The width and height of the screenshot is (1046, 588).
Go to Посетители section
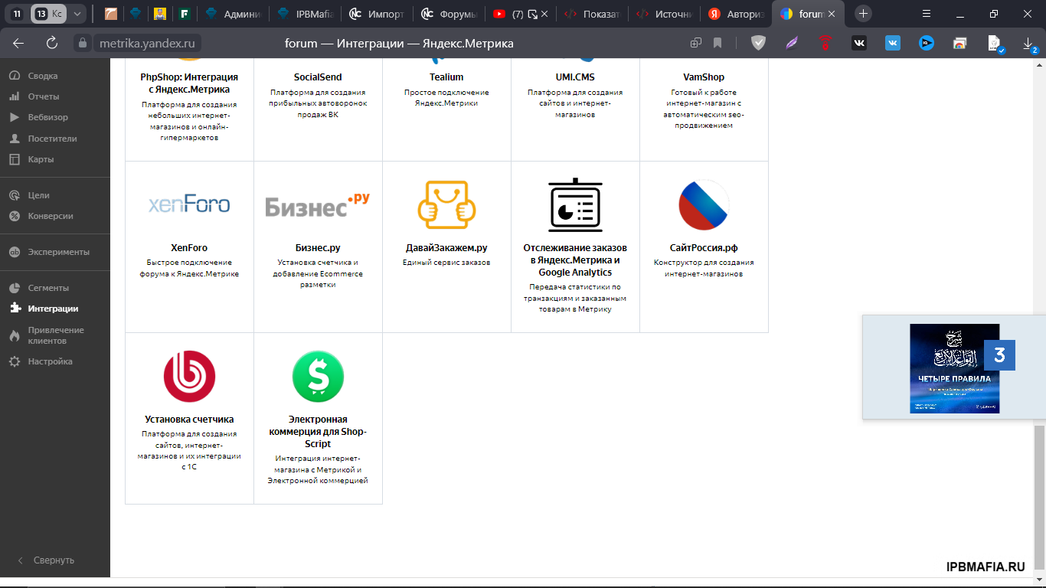pyautogui.click(x=52, y=139)
